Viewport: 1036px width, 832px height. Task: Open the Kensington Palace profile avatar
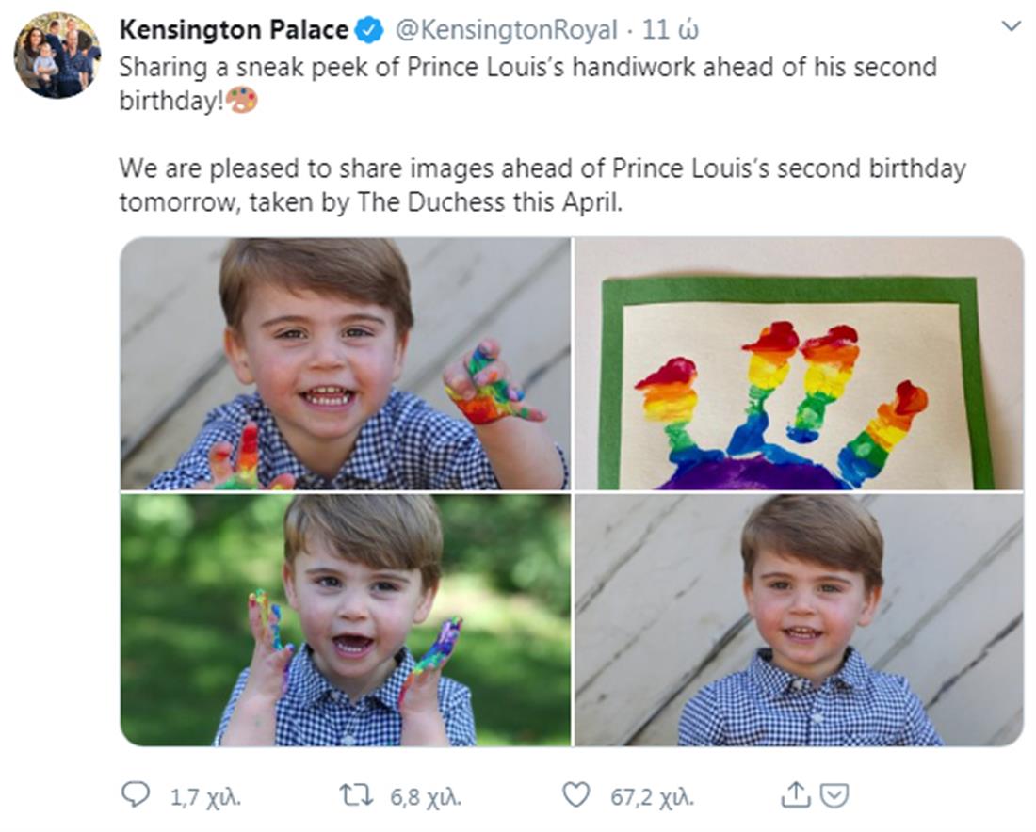click(x=57, y=56)
